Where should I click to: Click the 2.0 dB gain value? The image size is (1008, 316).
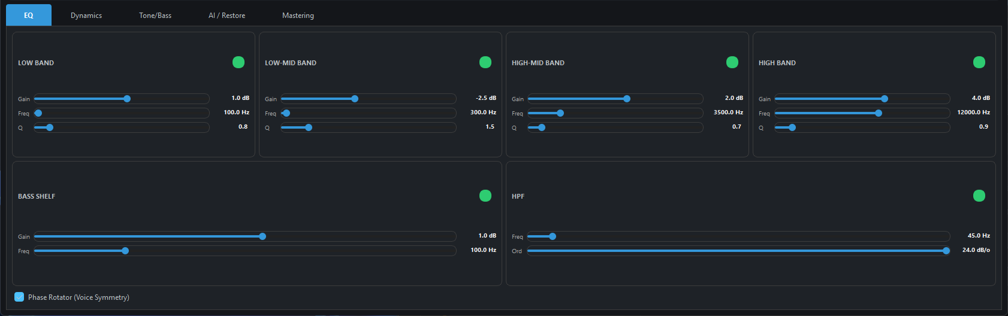click(x=734, y=98)
